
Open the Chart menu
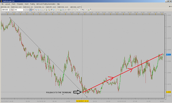[x=13, y=4]
